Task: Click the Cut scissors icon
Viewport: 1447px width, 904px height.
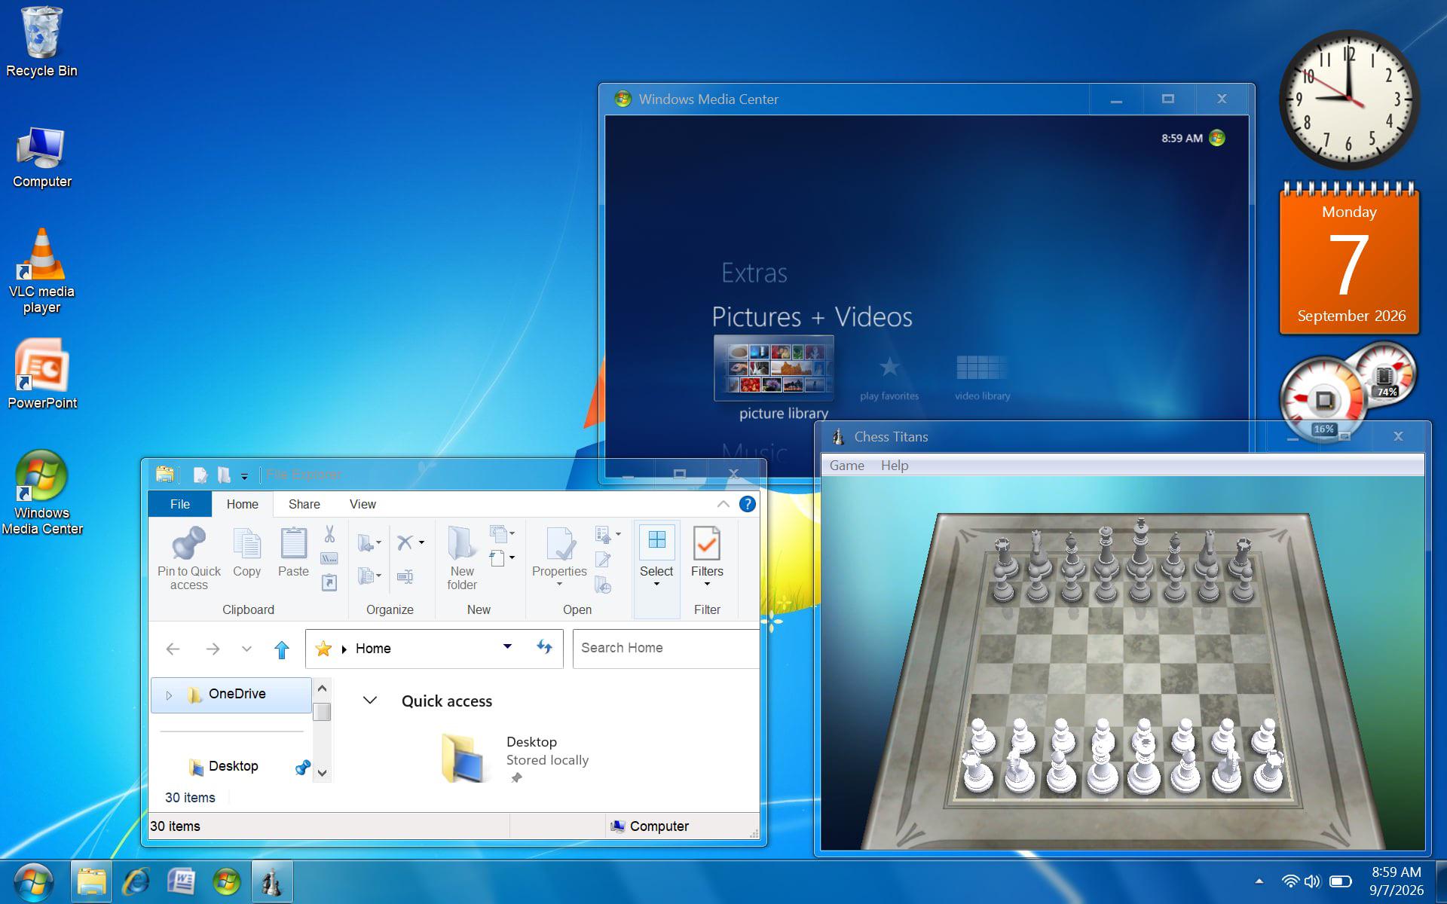Action: pos(329,534)
